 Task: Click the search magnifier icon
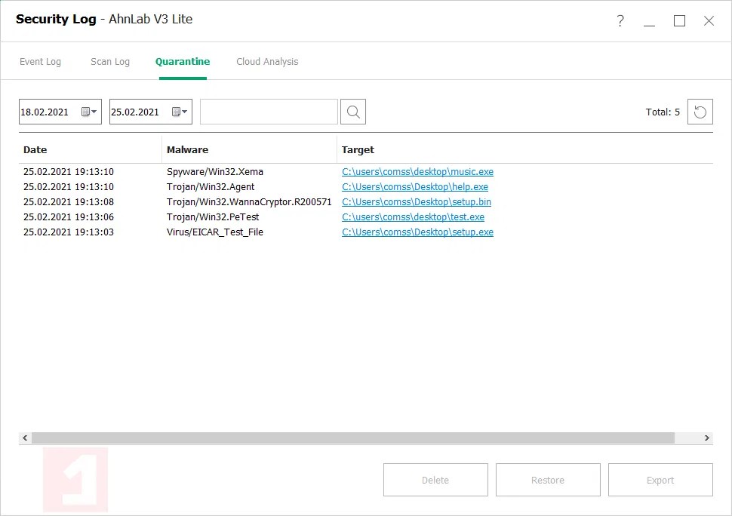352,111
